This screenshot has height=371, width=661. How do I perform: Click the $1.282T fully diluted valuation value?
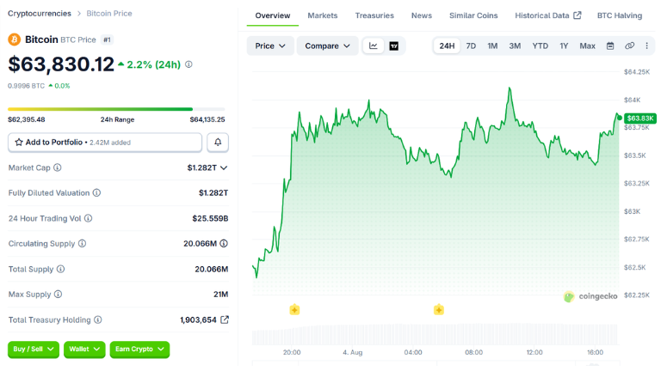[x=213, y=192]
